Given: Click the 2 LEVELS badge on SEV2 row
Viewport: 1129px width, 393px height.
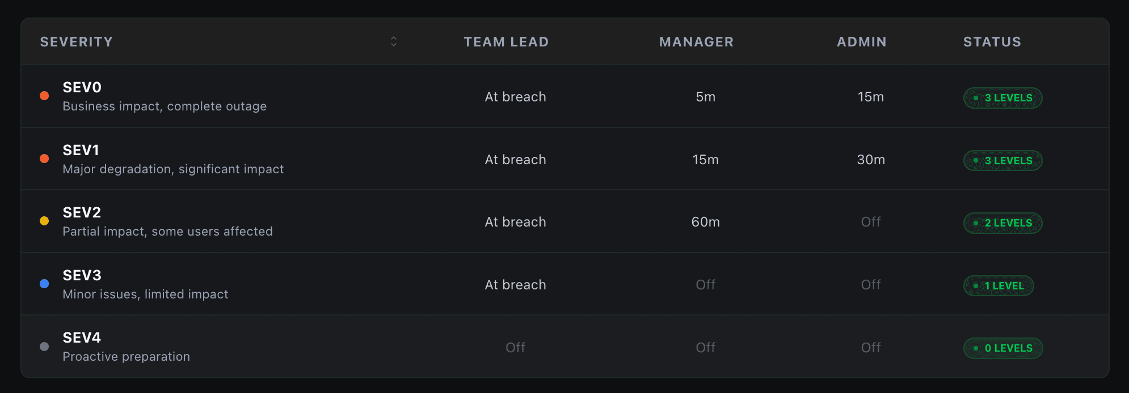Looking at the screenshot, I should (1003, 223).
